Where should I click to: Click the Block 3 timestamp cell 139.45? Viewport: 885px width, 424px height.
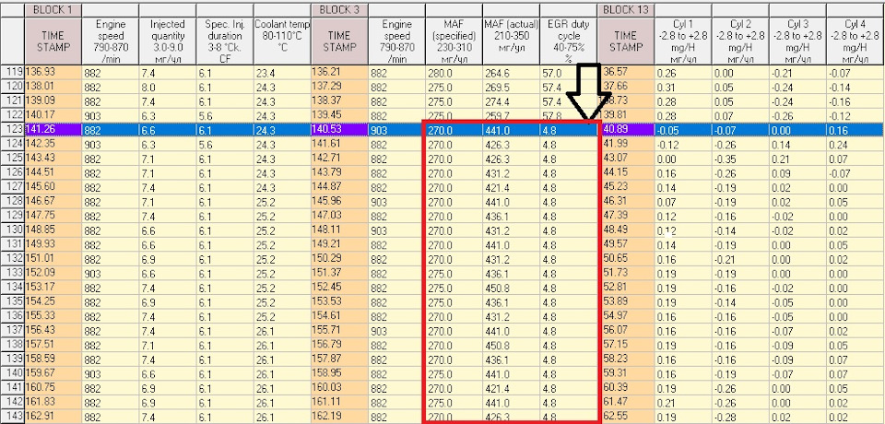click(339, 116)
